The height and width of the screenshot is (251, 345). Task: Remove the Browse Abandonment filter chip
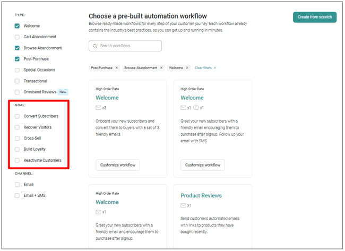tap(161, 68)
